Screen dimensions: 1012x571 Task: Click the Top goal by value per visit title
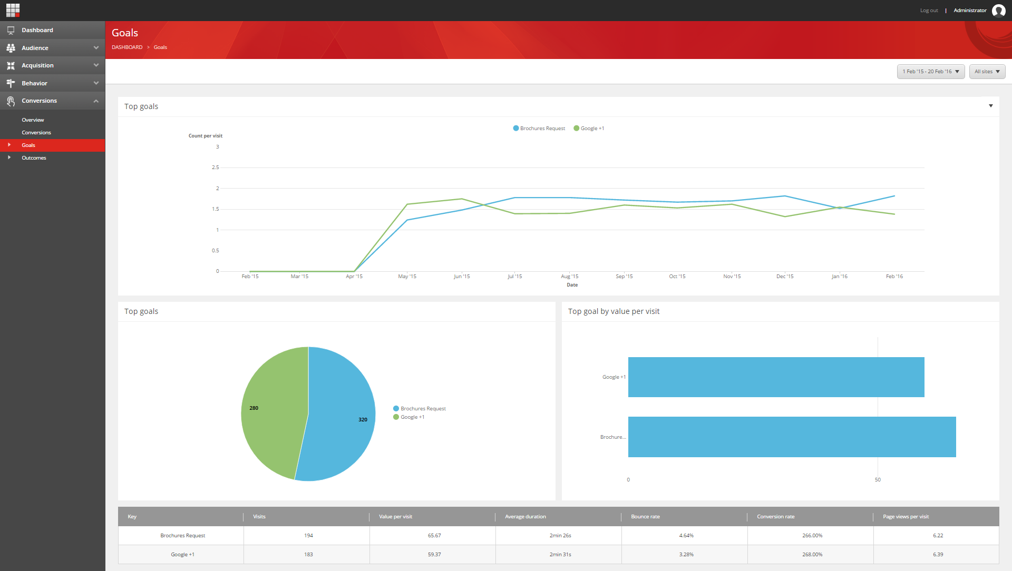point(614,311)
